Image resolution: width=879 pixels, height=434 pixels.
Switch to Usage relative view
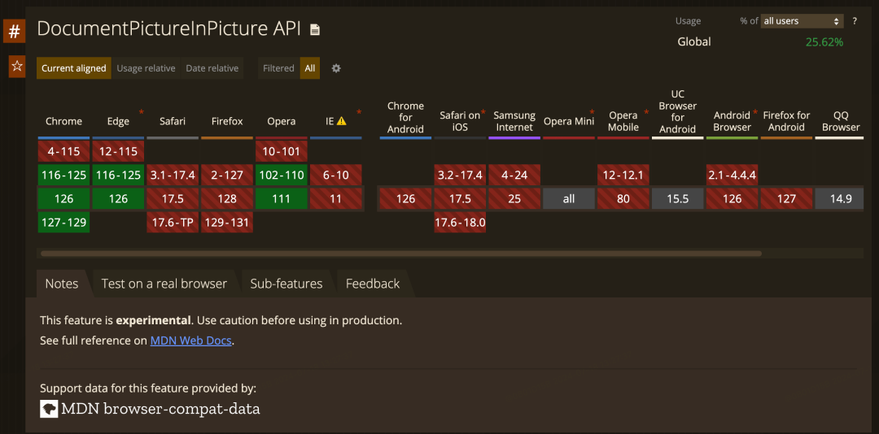point(146,68)
